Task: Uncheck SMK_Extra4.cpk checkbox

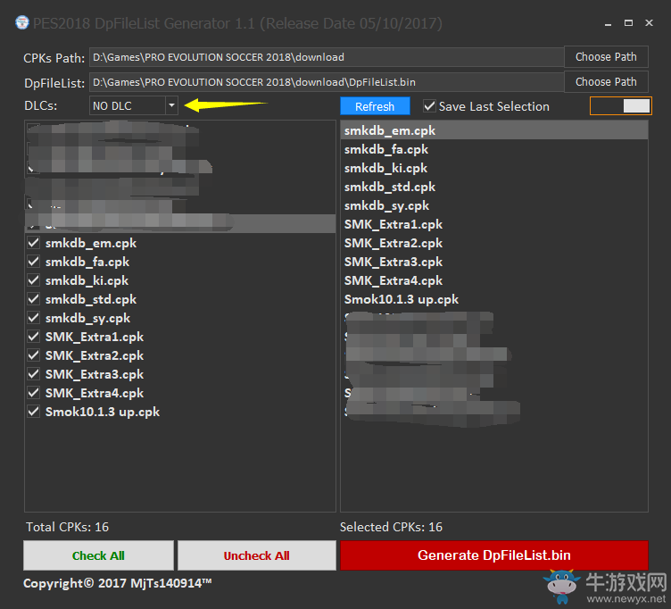Action: point(33,393)
